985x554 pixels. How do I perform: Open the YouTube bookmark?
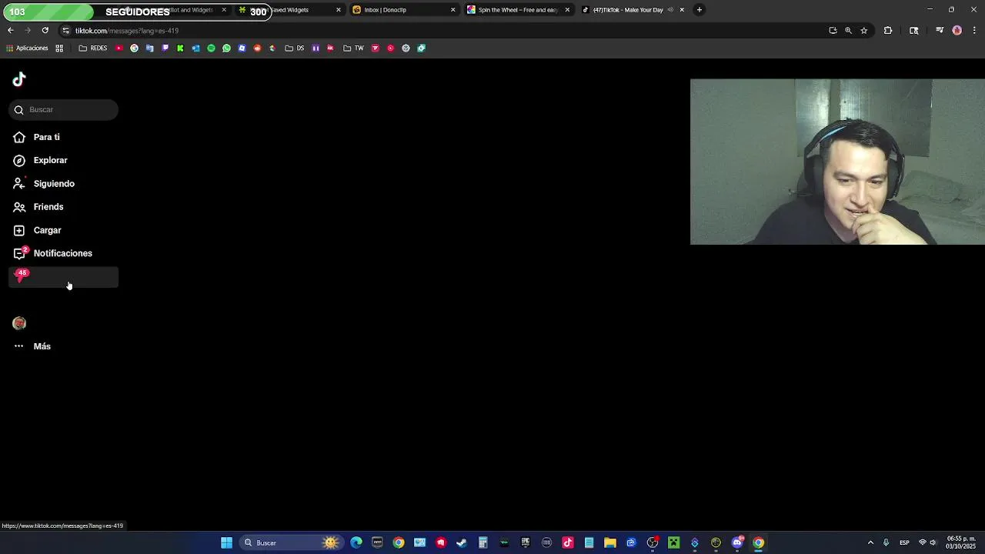pyautogui.click(x=119, y=48)
